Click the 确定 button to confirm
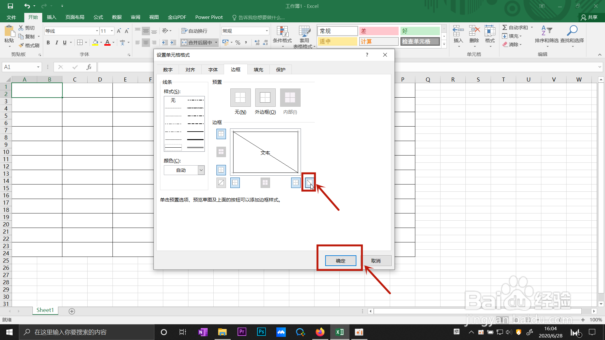The height and width of the screenshot is (340, 605). pos(341,261)
